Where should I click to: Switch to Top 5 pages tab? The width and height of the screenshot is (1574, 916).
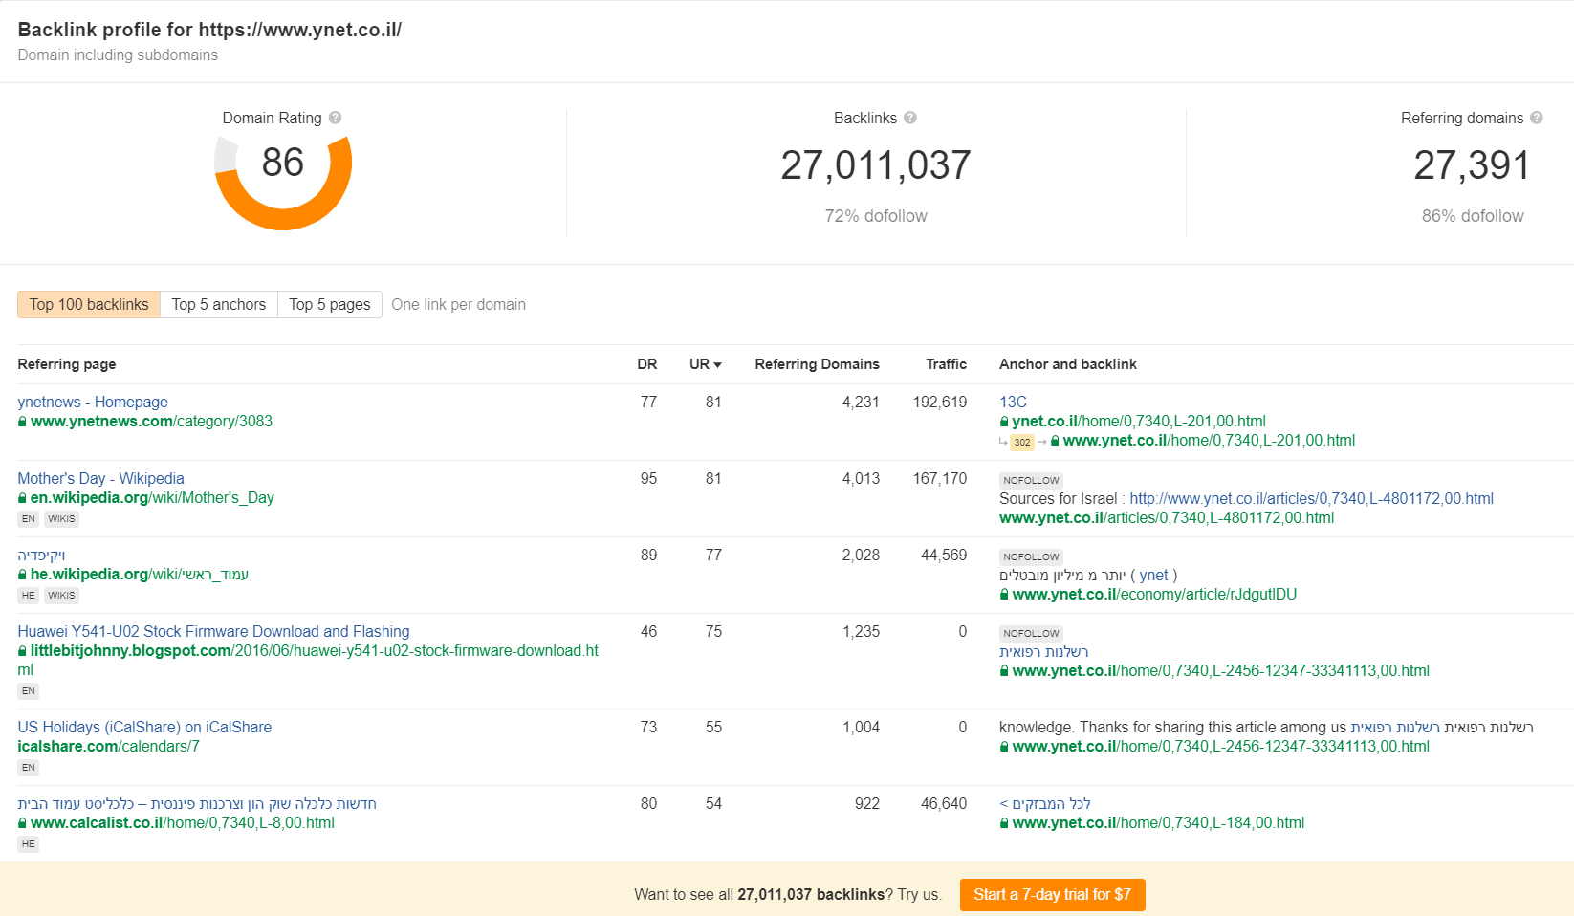click(330, 305)
